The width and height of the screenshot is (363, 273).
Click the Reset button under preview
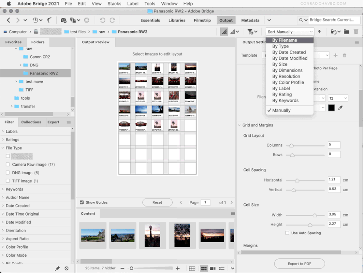[x=157, y=202]
